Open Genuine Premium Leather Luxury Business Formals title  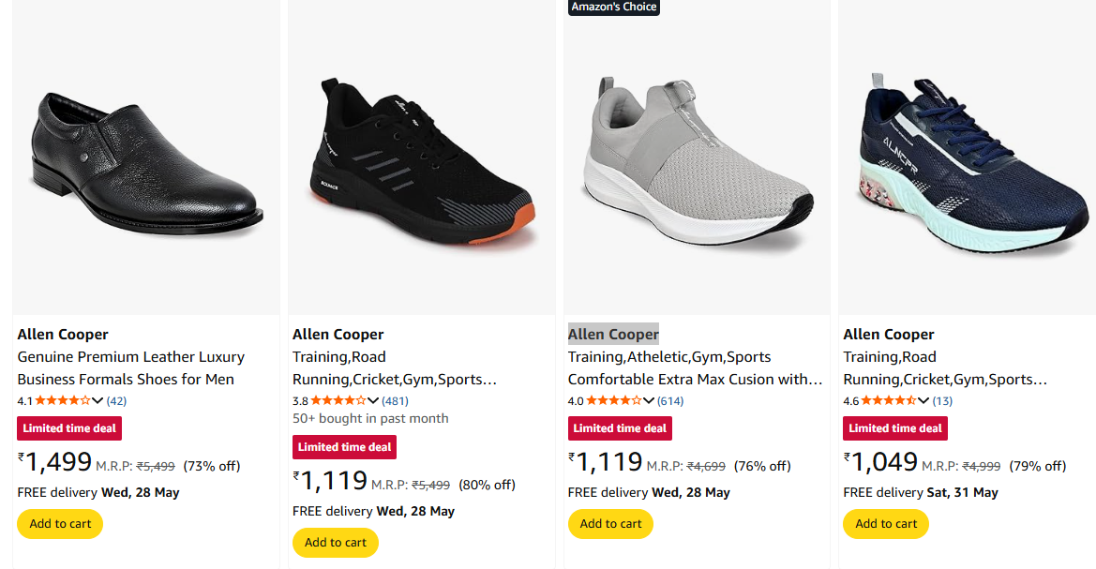(x=130, y=367)
